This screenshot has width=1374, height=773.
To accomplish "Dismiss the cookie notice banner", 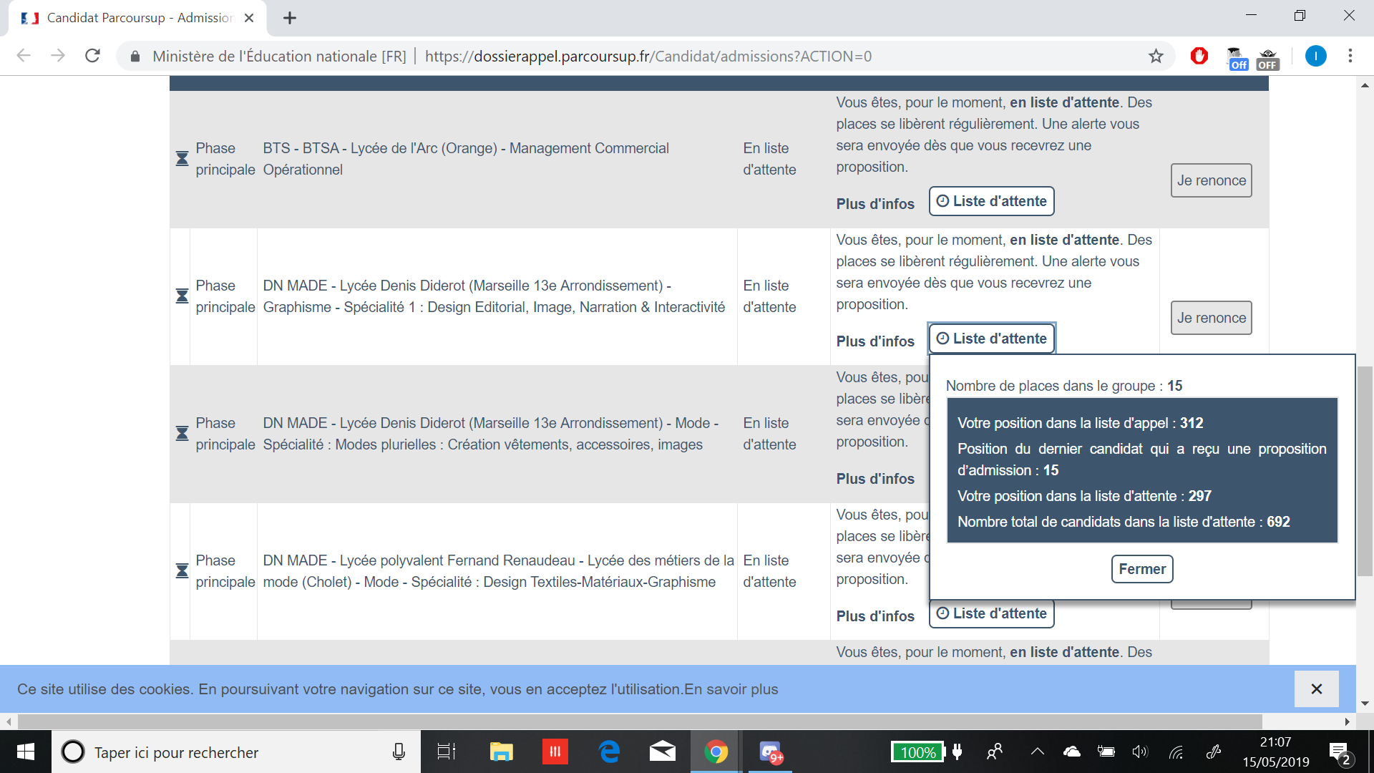I will (1316, 689).
